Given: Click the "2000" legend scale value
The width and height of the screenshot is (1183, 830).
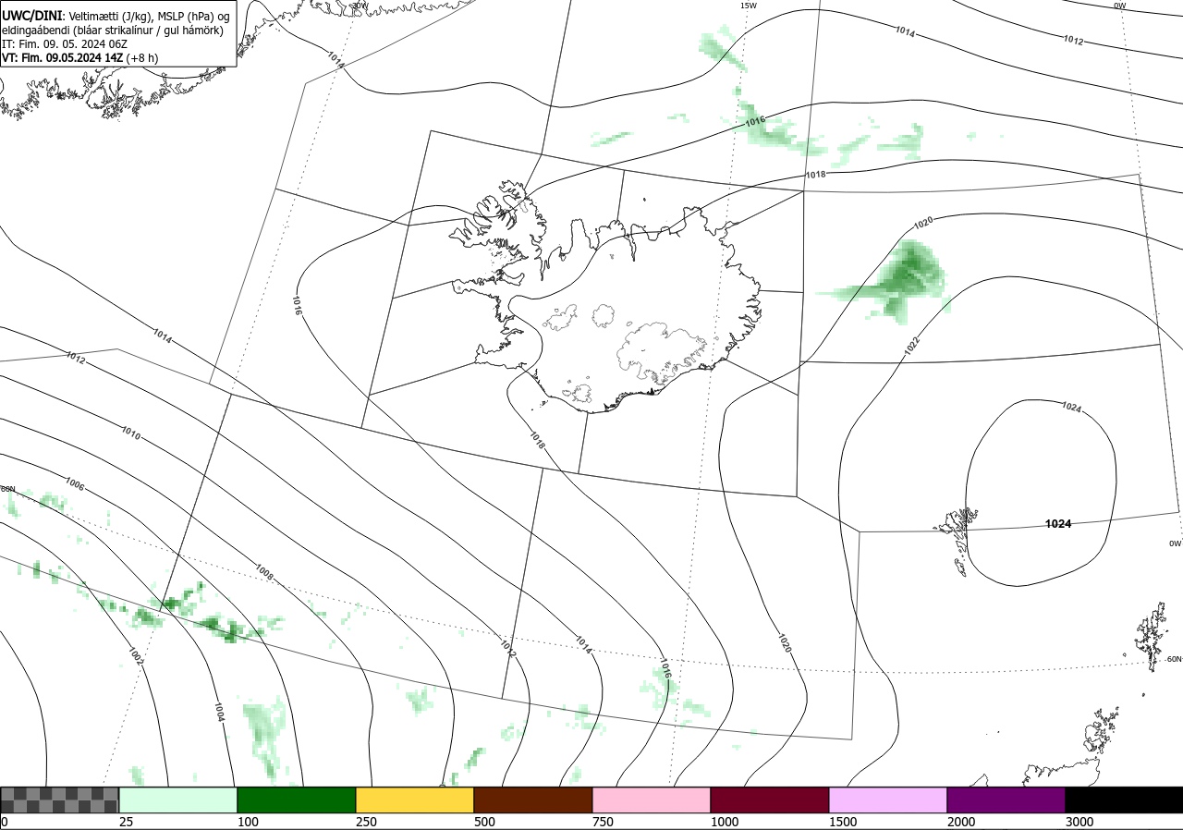Looking at the screenshot, I should click(x=960, y=822).
